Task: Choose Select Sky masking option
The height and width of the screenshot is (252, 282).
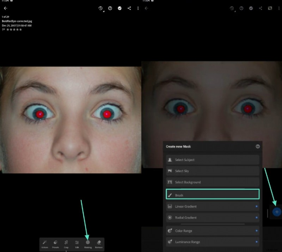Action: [x=212, y=171]
